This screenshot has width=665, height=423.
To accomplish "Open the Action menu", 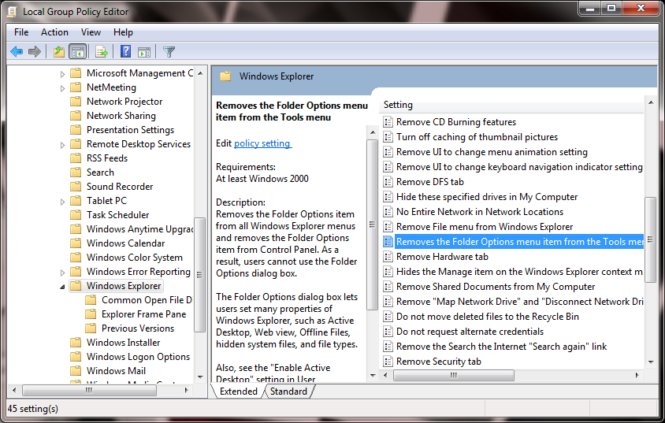I will [x=54, y=32].
